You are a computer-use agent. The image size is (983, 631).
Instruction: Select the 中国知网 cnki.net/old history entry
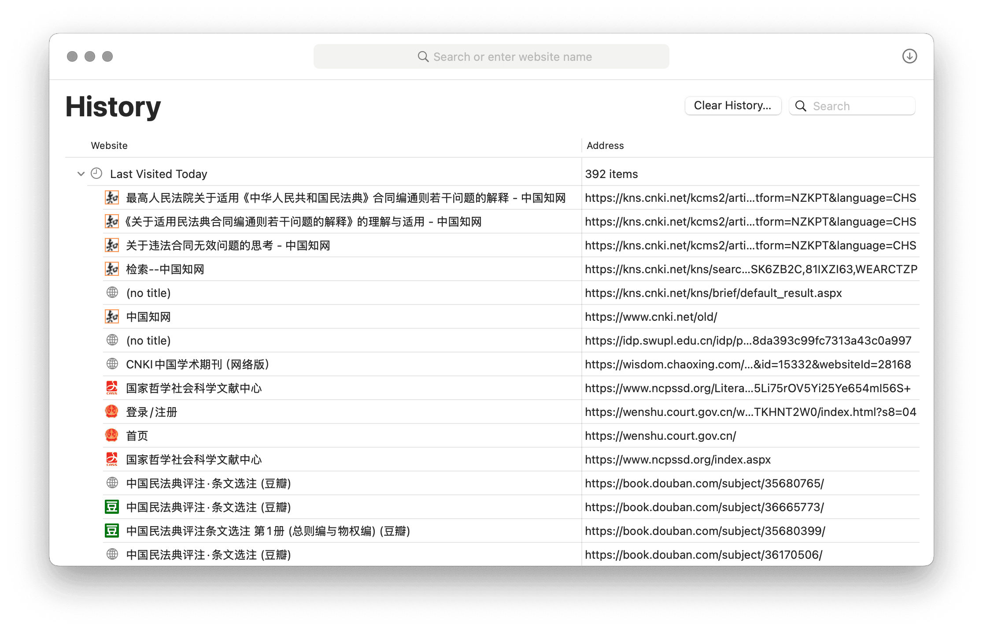(x=148, y=317)
